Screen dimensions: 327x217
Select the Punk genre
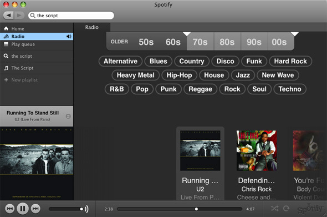coord(168,89)
